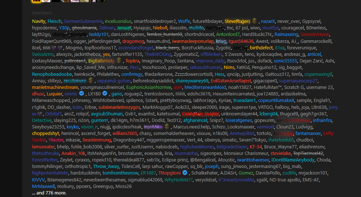Open shaneywaney69's profile link
Screen dimensions: 361x197
pos(192,81)
